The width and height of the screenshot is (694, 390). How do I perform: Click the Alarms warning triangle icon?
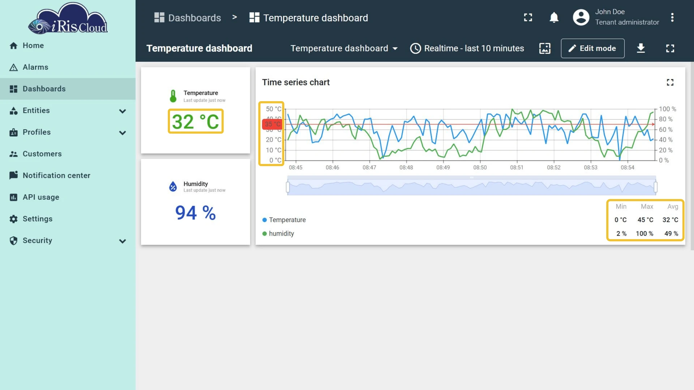click(x=13, y=67)
